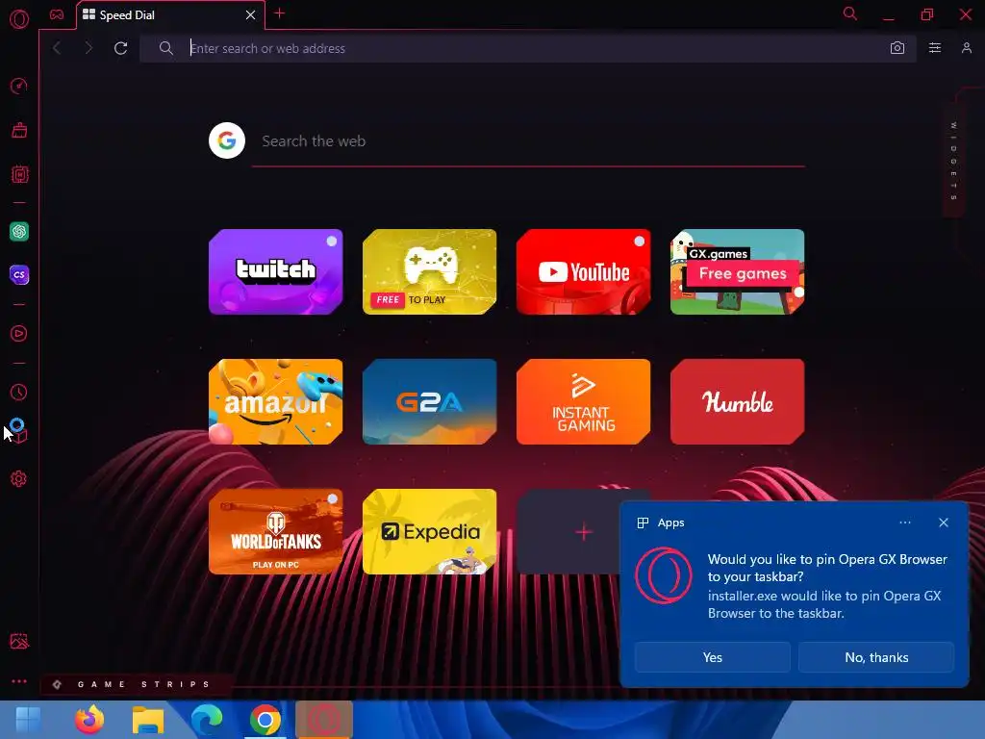The image size is (985, 739).
Task: Open the GX Cleaner sidebar icon
Action: pyautogui.click(x=19, y=130)
